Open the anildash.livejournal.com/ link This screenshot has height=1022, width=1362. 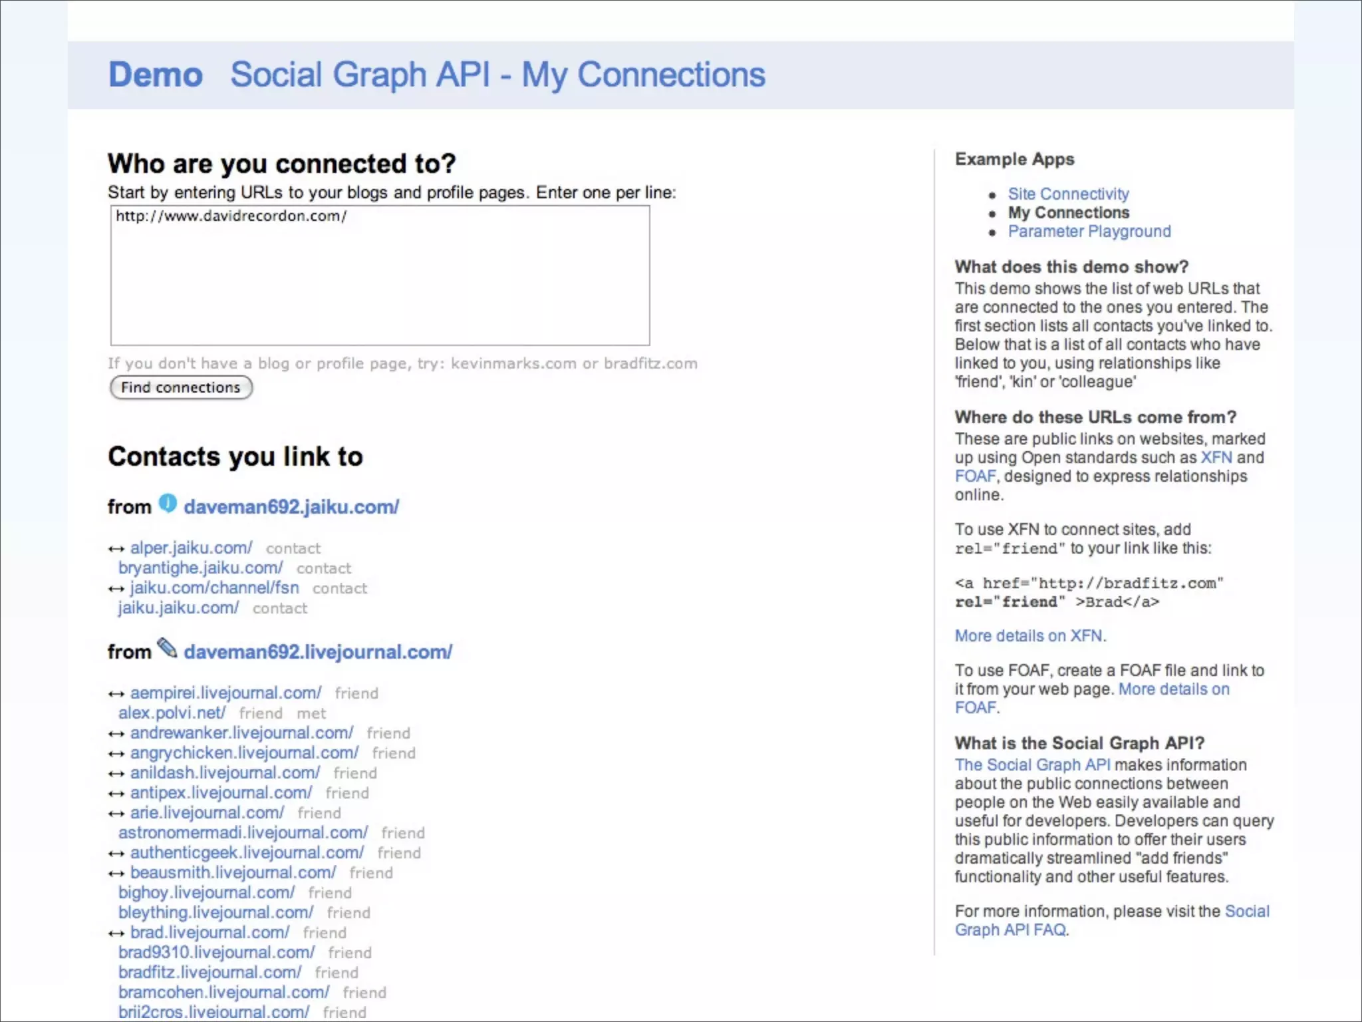coord(225,773)
